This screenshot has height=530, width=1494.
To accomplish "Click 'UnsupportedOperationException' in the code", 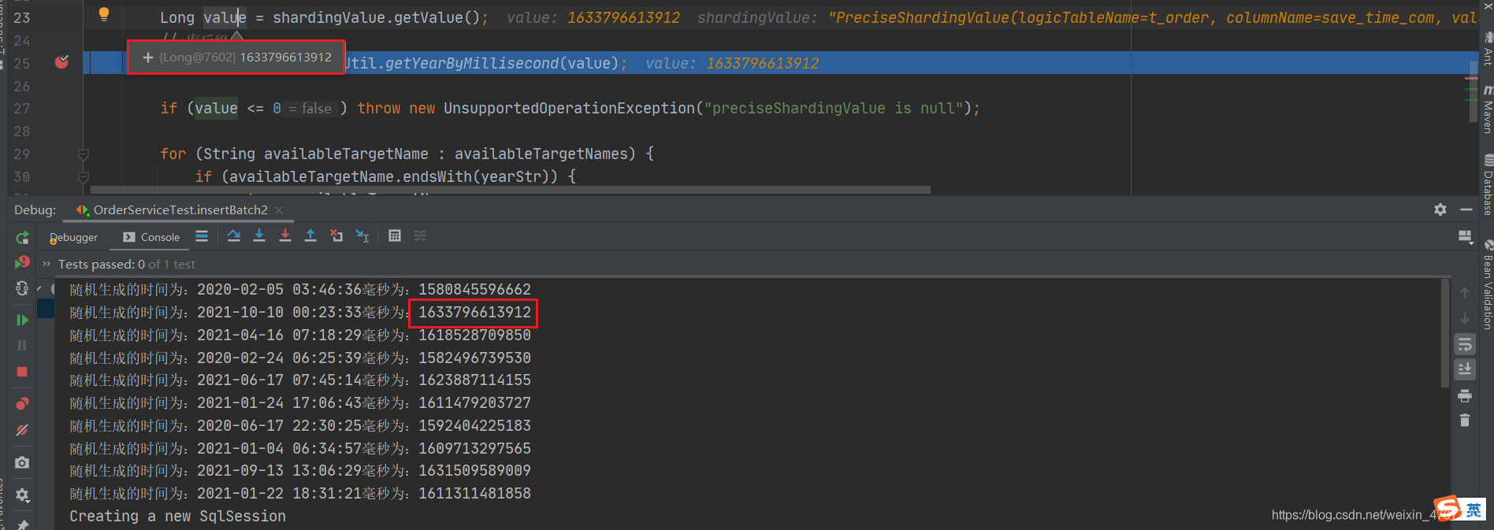I will click(x=569, y=109).
